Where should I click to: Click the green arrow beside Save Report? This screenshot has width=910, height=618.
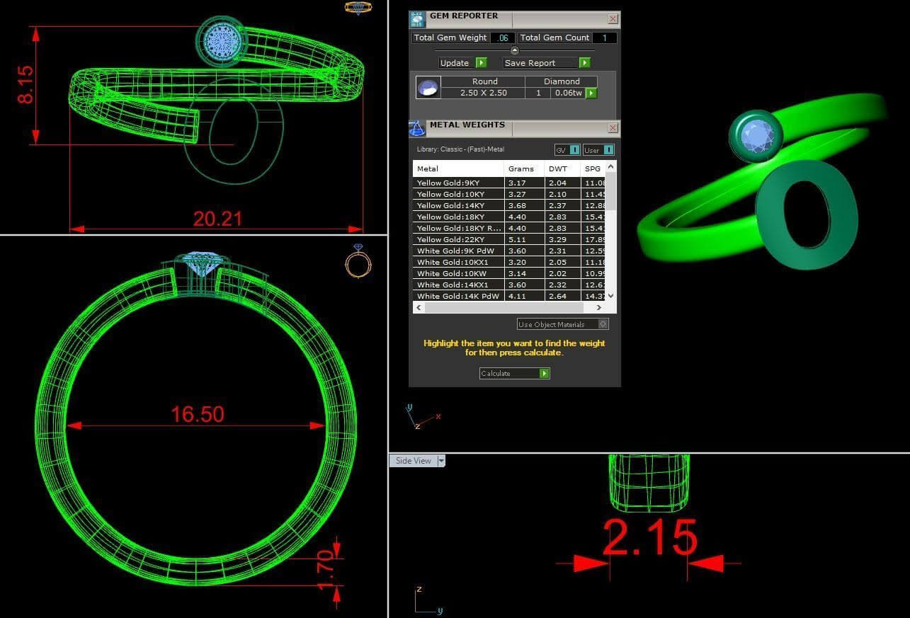[584, 63]
